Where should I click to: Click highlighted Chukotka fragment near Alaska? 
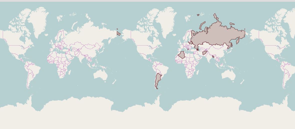[118, 33]
